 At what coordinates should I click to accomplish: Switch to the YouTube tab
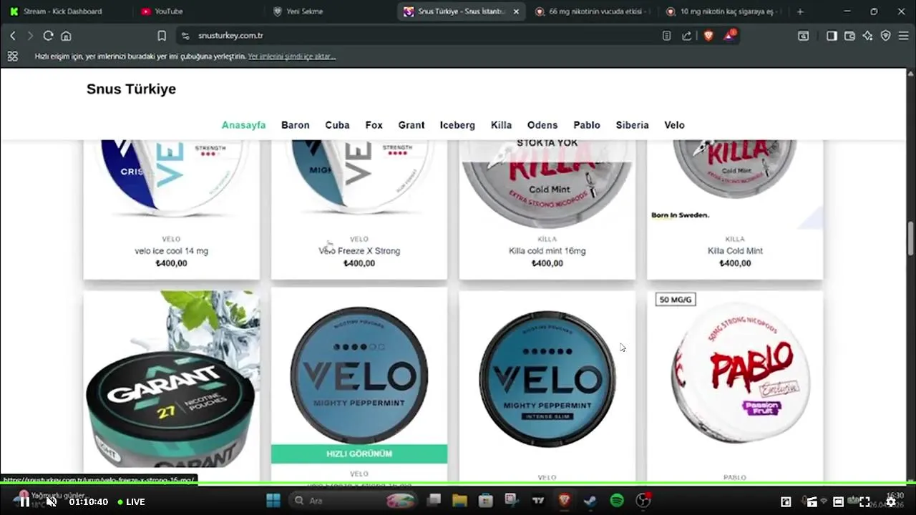169,11
